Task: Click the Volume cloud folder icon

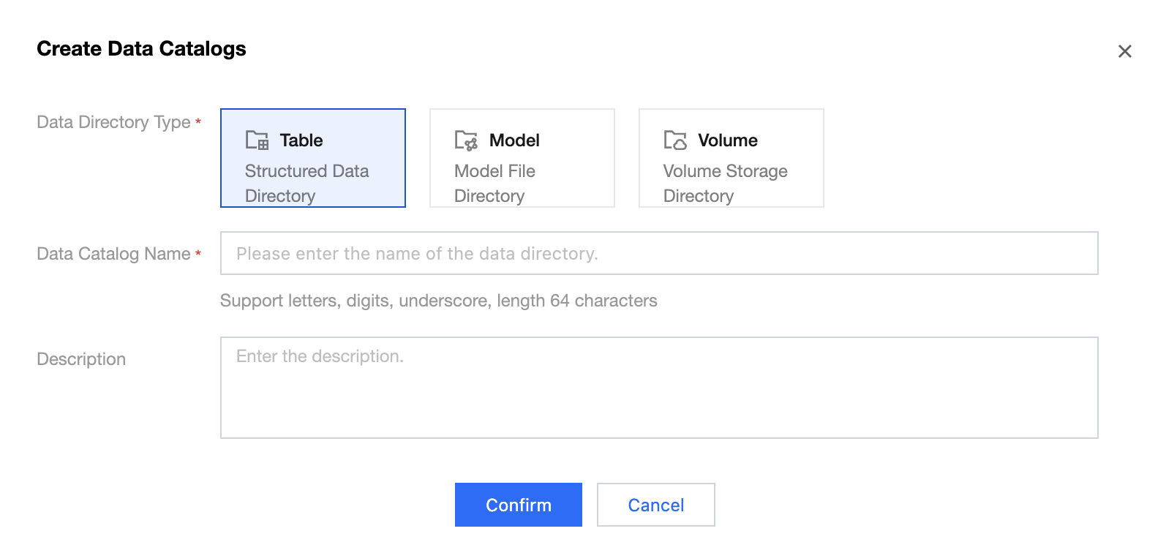Action: (x=675, y=140)
